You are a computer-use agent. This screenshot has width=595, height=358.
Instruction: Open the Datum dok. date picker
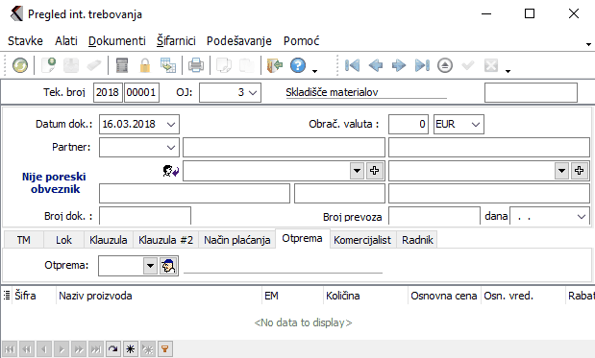pos(171,124)
